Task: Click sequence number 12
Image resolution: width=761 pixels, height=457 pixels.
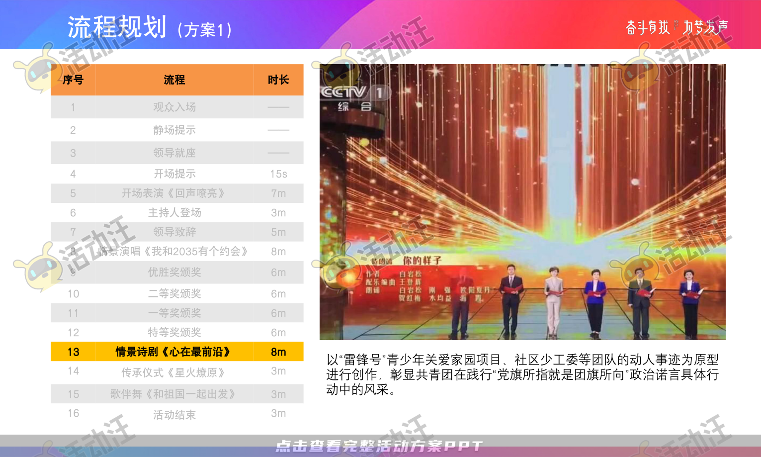Action: [73, 332]
